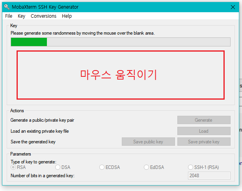Click 'Number of bits in a generated key:' label
This screenshot has height=191, width=242.
[x=43, y=176]
